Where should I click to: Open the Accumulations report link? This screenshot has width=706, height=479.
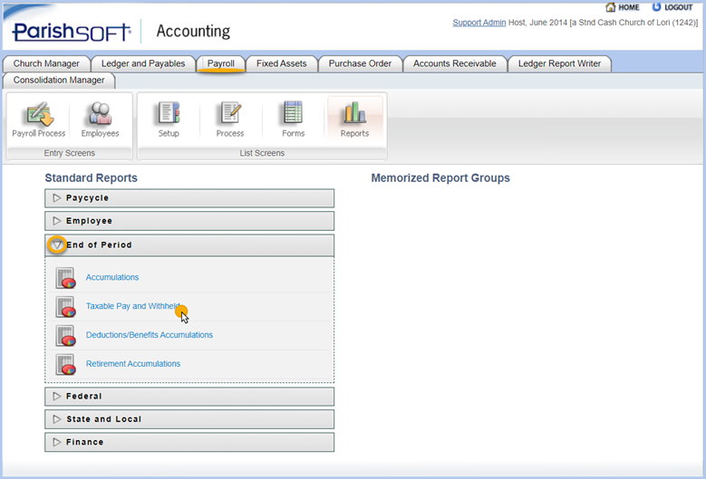(112, 277)
